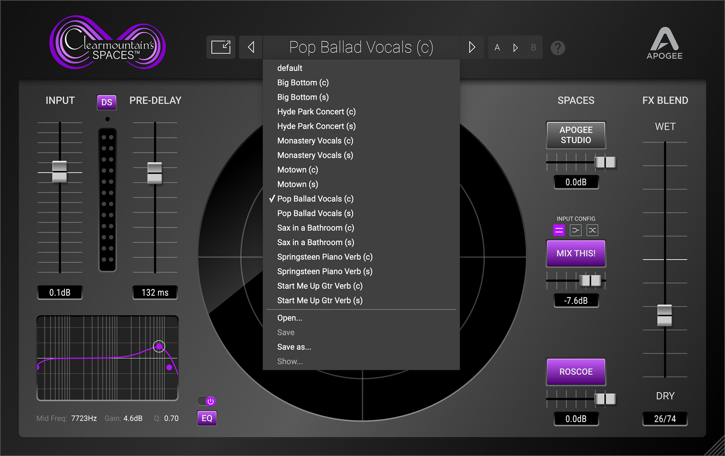Click the ROSCOE space button
The image size is (725, 456).
point(576,372)
